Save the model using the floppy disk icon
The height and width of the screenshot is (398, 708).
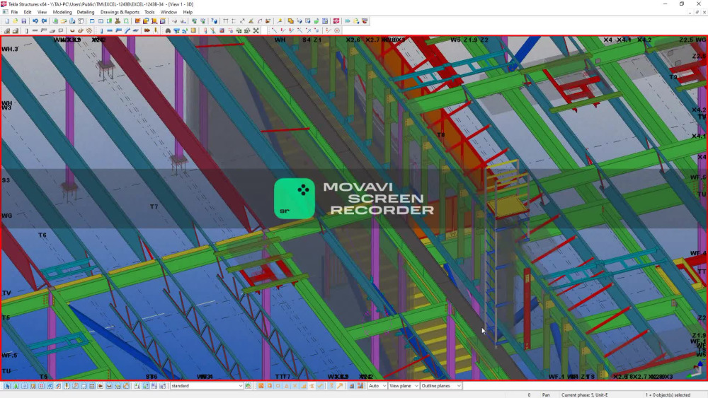24,21
